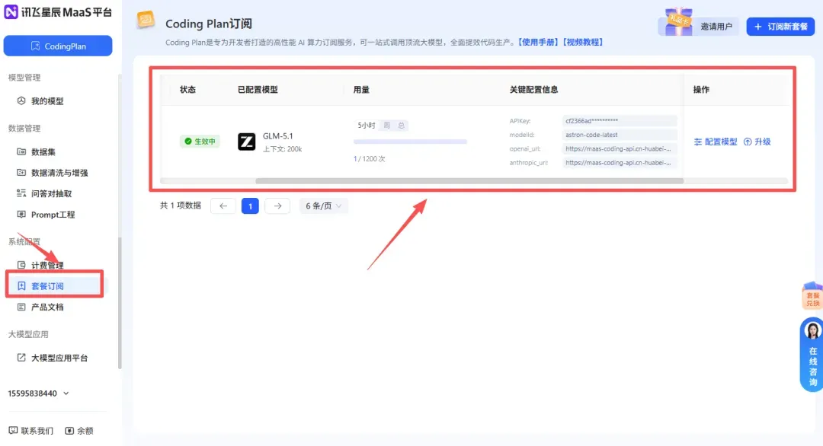Open 联系我们 link at sidebar bottom
The height and width of the screenshot is (446, 823).
[37, 431]
